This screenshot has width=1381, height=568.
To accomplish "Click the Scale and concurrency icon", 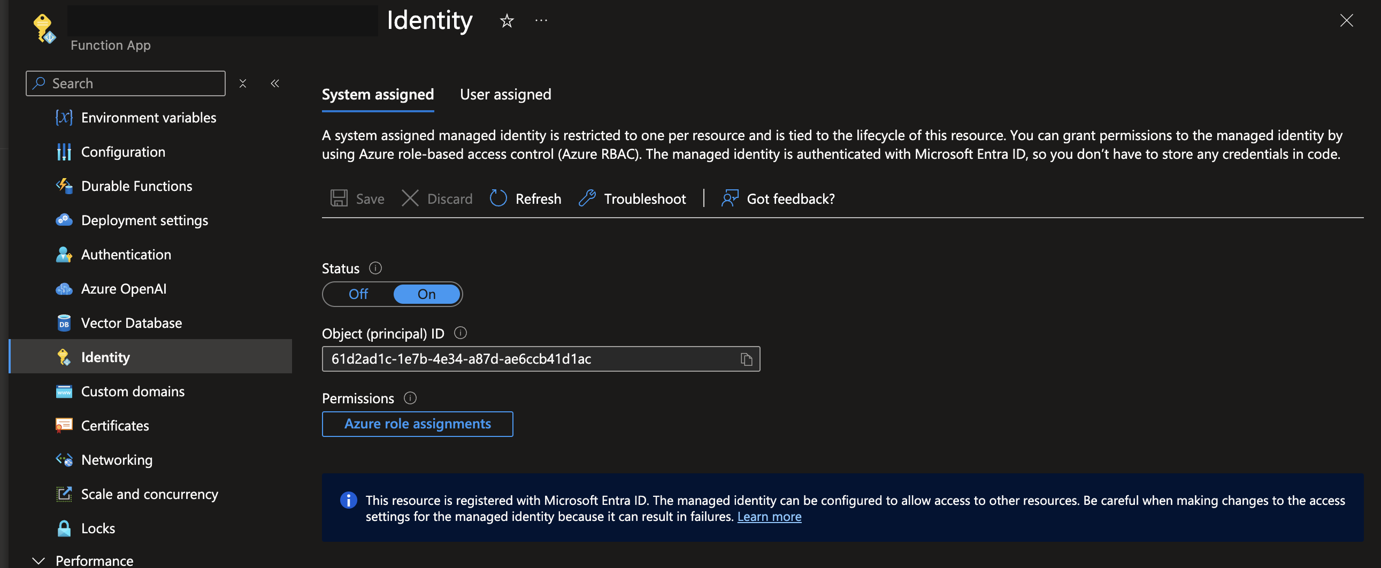I will pyautogui.click(x=64, y=494).
